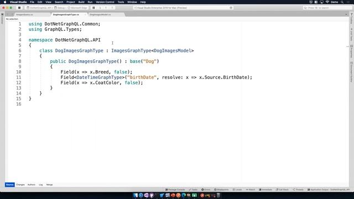Click the DateTimeGraphType type on line 11
Screen dimensions: 354x199
tap(100, 77)
